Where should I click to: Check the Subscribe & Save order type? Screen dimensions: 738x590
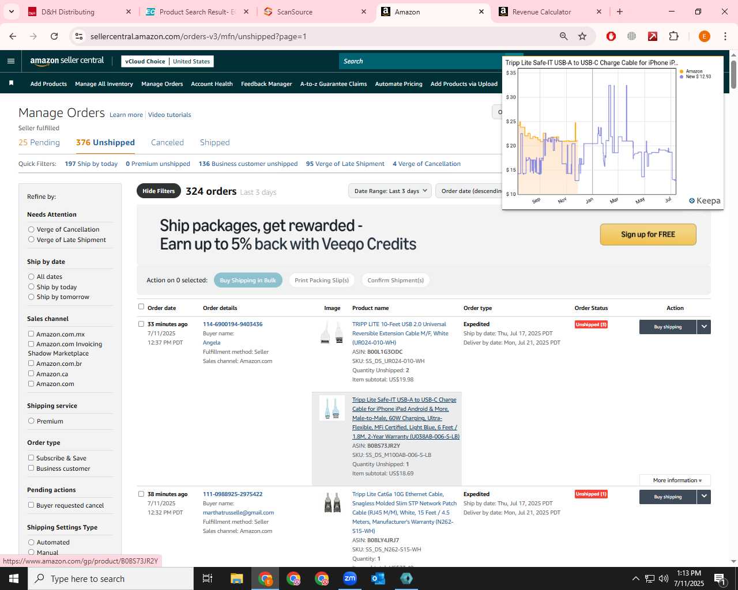[31, 457]
